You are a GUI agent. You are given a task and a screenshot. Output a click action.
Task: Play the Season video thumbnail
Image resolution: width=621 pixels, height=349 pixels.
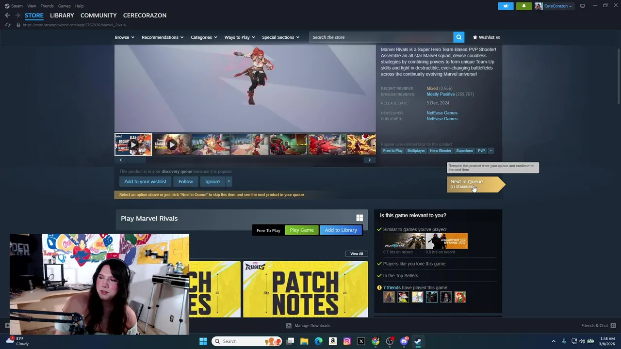[172, 144]
